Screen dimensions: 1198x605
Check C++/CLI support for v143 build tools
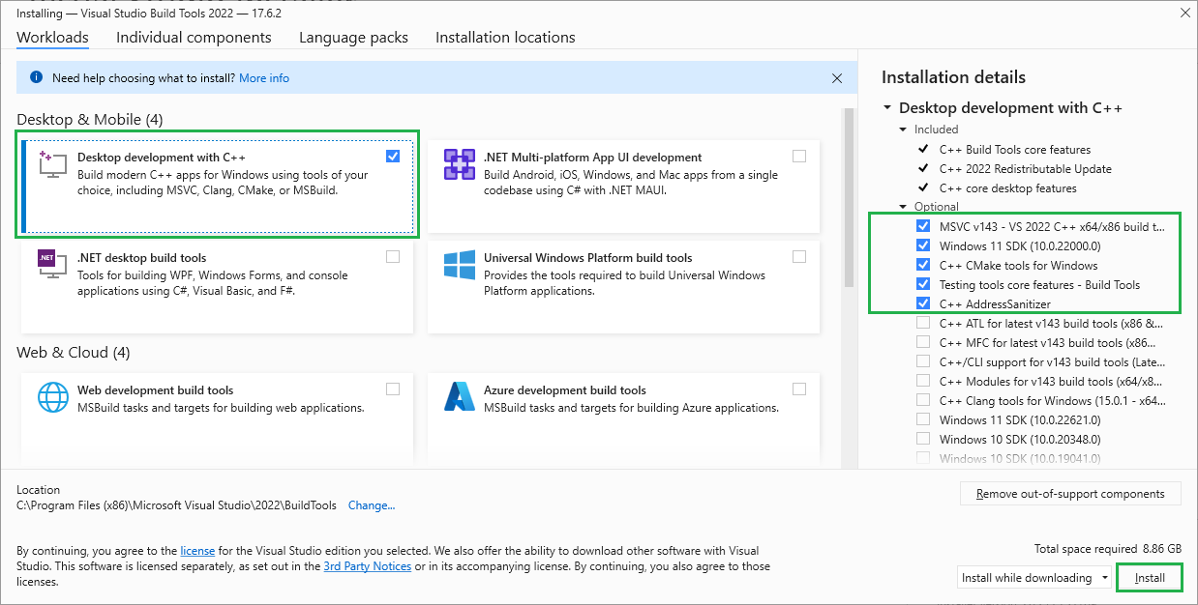pyautogui.click(x=923, y=361)
